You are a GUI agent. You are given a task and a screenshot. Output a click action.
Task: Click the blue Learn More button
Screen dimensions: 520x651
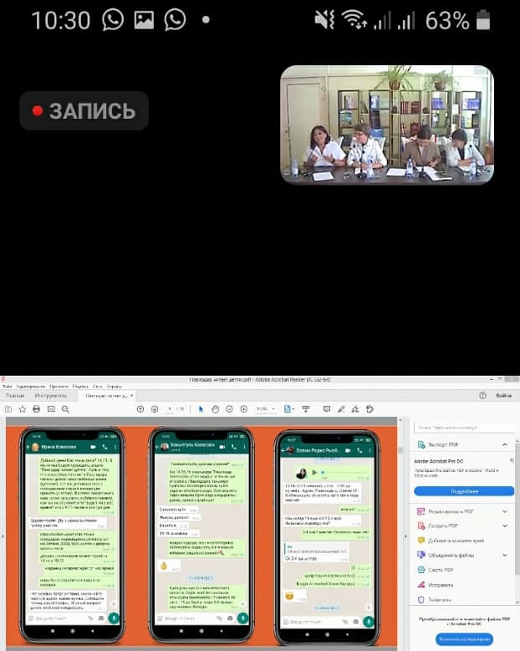[464, 491]
